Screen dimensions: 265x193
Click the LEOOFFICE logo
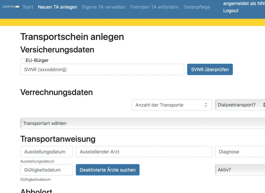pos(11,7)
